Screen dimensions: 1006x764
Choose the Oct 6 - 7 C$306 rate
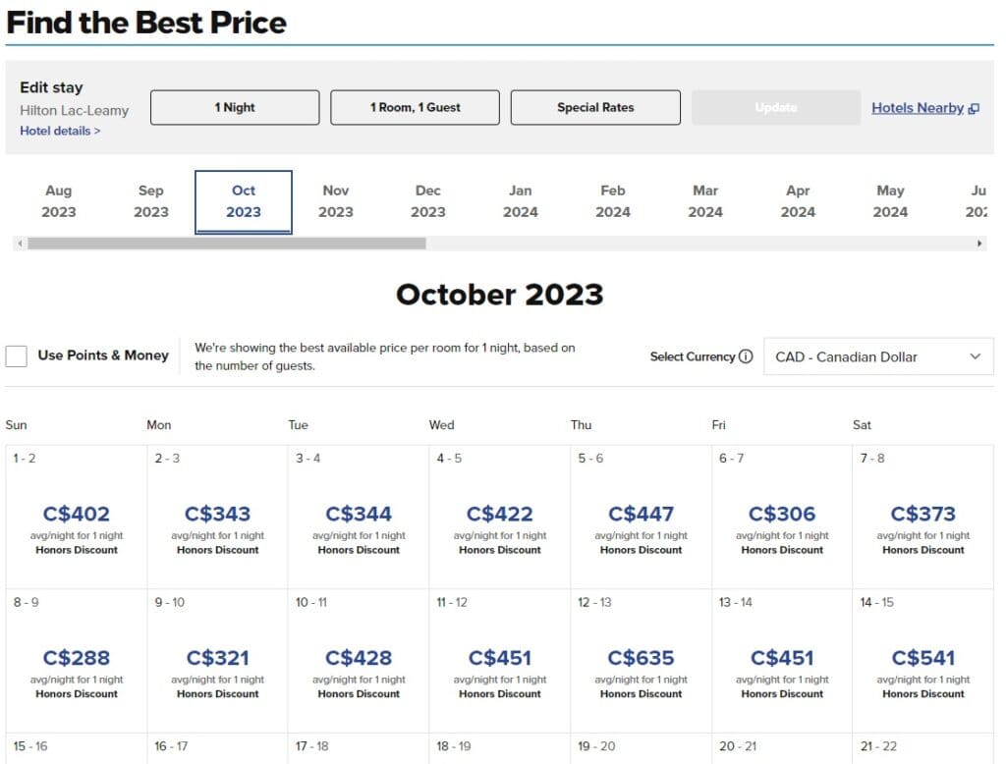pyautogui.click(x=782, y=516)
